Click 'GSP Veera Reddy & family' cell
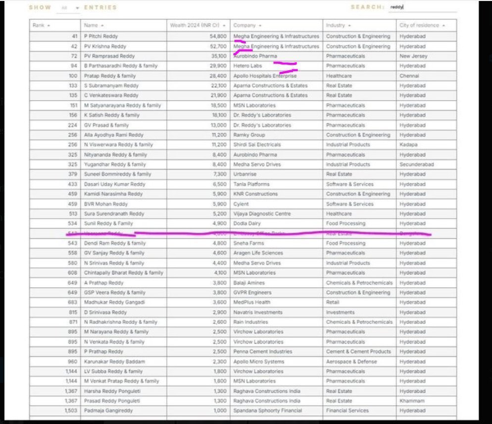This screenshot has height=424, width=492. click(x=123, y=293)
